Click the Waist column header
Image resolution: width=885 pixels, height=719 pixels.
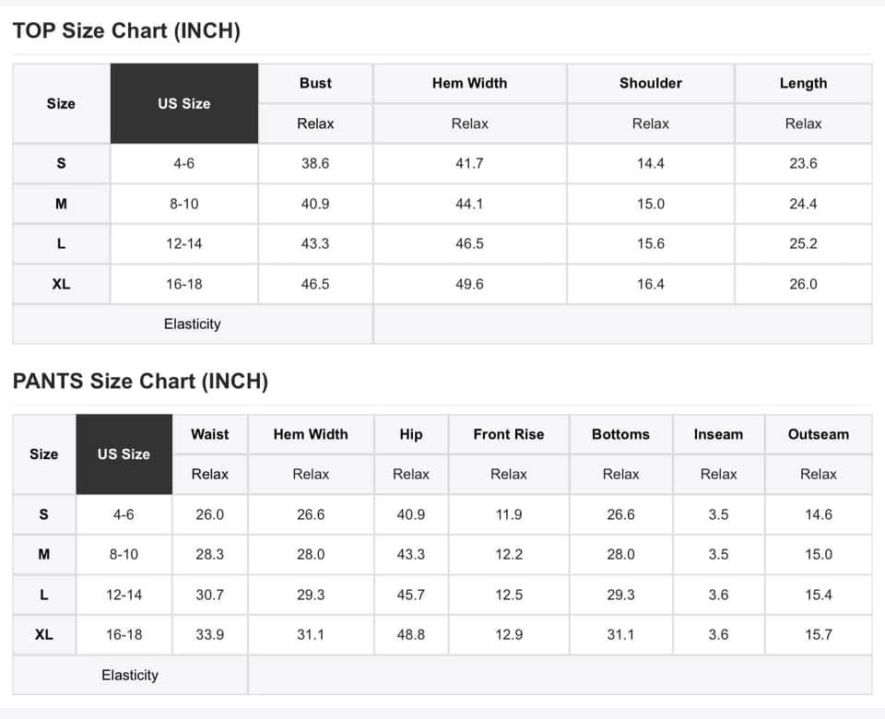pyautogui.click(x=210, y=434)
